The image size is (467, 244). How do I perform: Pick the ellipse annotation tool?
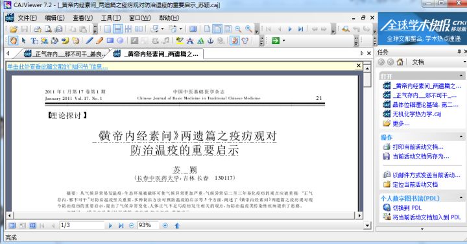click(x=120, y=40)
